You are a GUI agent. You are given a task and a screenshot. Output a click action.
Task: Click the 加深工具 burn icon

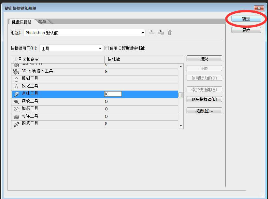point(16,109)
